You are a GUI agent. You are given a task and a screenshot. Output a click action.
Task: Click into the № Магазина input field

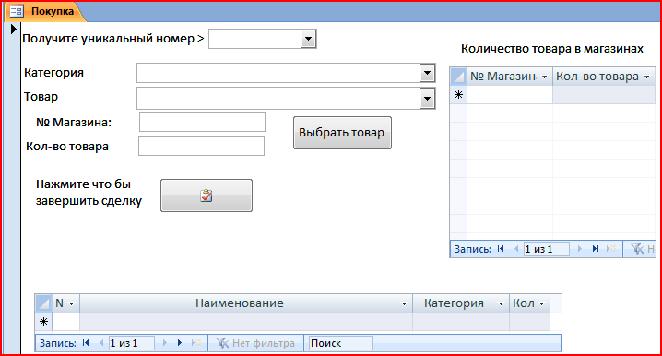(202, 122)
